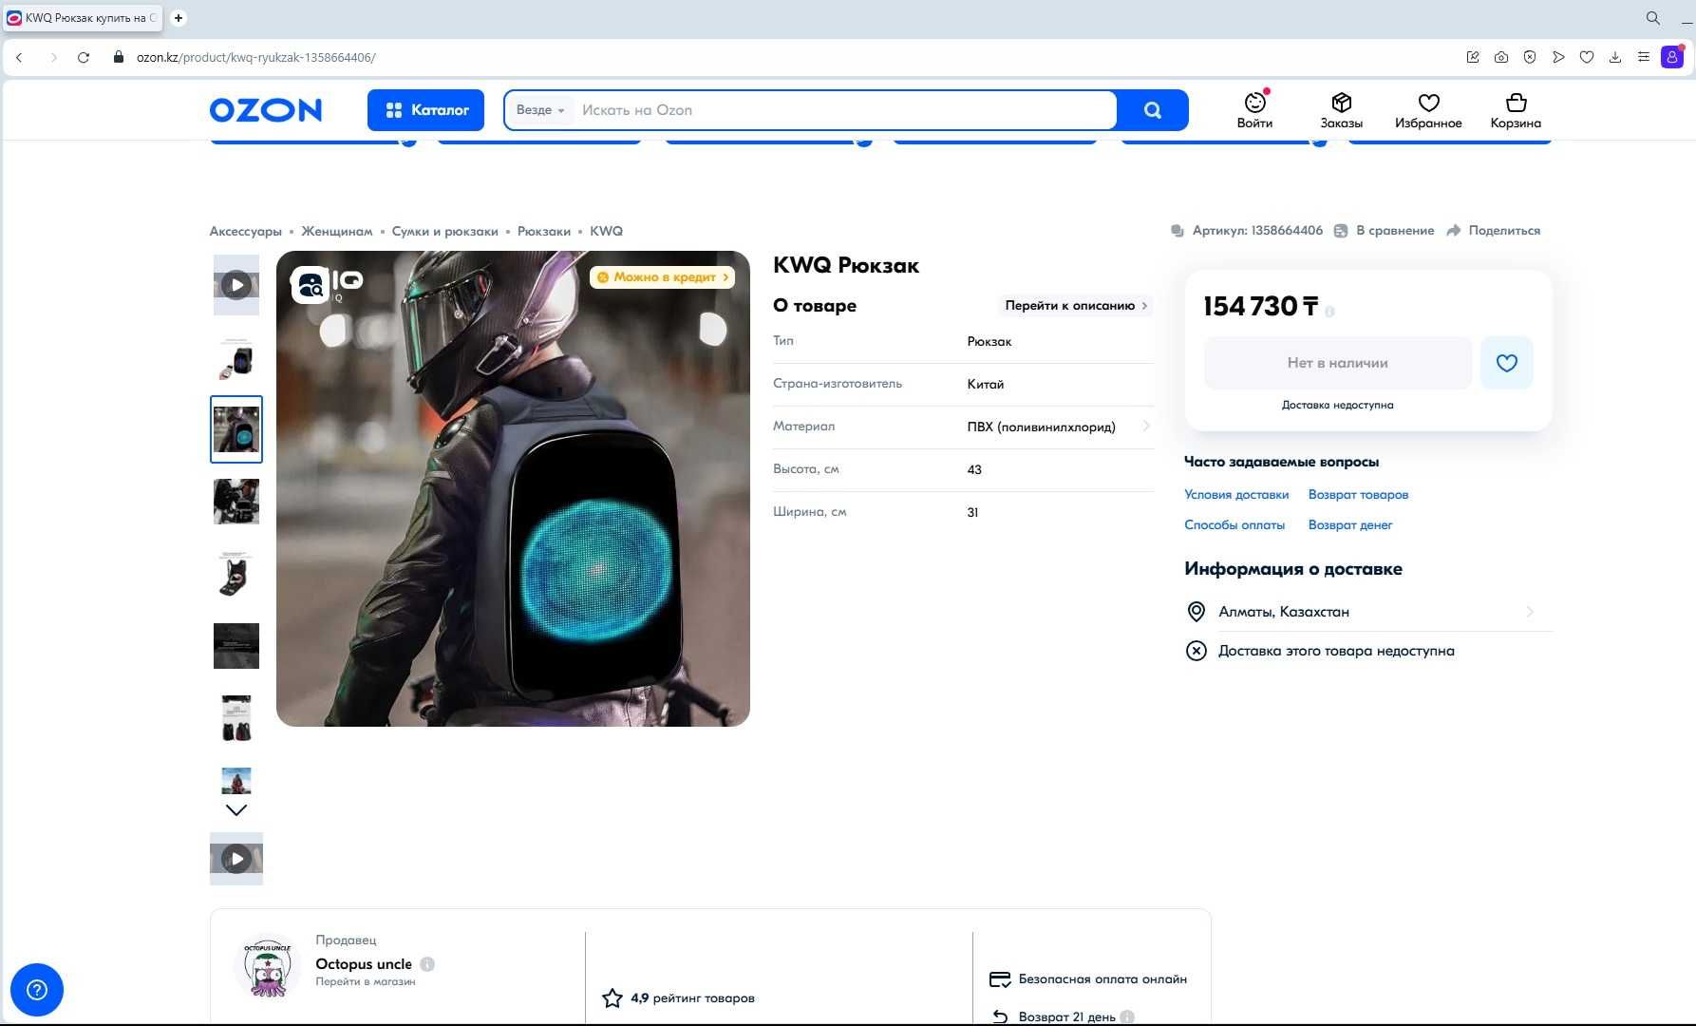Viewport: 1696px width, 1026px height.
Task: Click Перейти к описанию button
Action: point(1077,306)
